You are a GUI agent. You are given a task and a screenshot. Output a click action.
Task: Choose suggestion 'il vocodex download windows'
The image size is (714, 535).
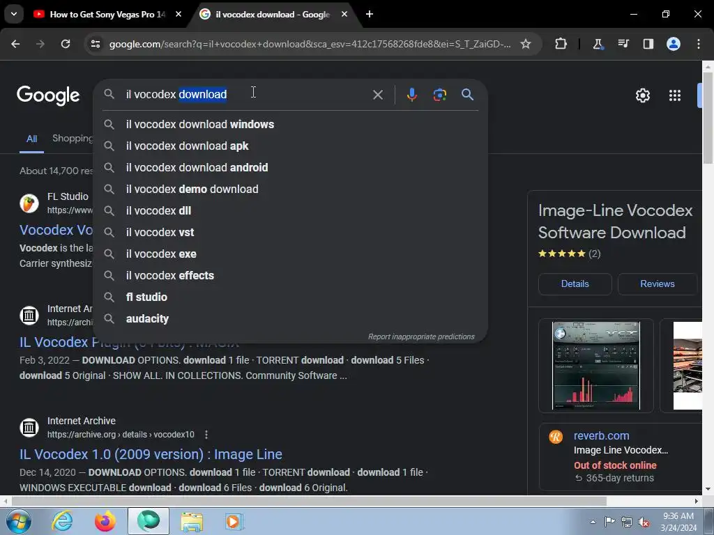tap(290, 124)
